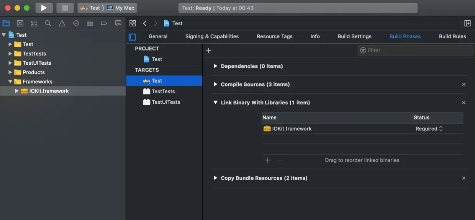Delete the Link Binary With Libraries phase
This screenshot has height=220, width=475.
[x=464, y=103]
